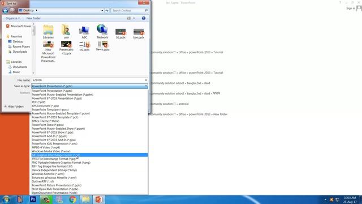This screenshot has width=362, height=204.
Task: Choose PNG Portable Network Graphics type
Action: click(89, 163)
